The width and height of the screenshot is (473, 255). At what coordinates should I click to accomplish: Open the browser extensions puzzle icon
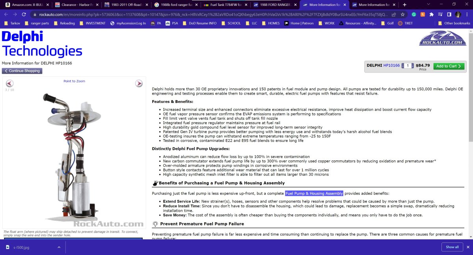coord(432,14)
